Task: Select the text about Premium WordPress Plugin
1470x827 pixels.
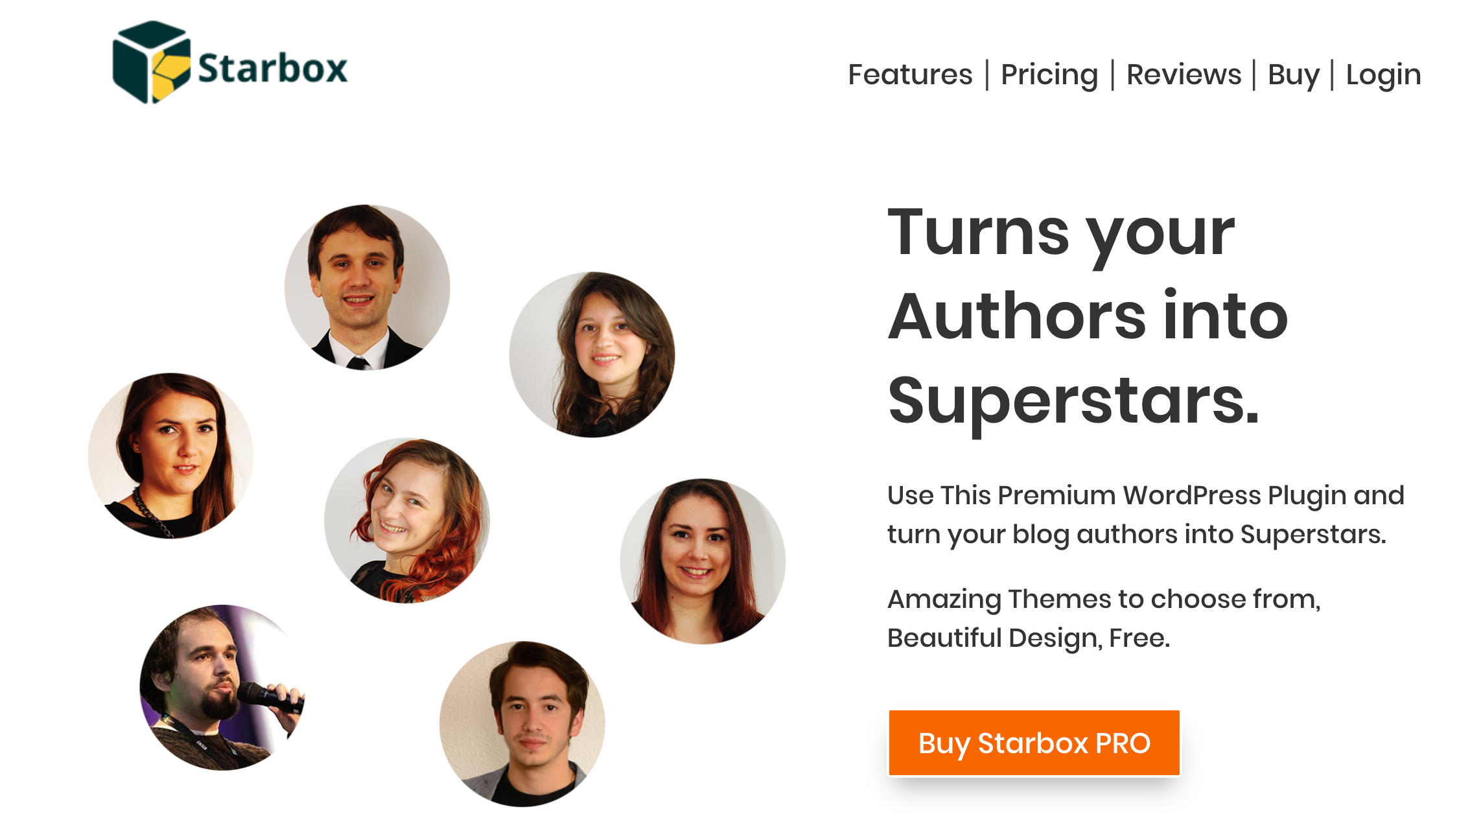Action: [x=1144, y=514]
